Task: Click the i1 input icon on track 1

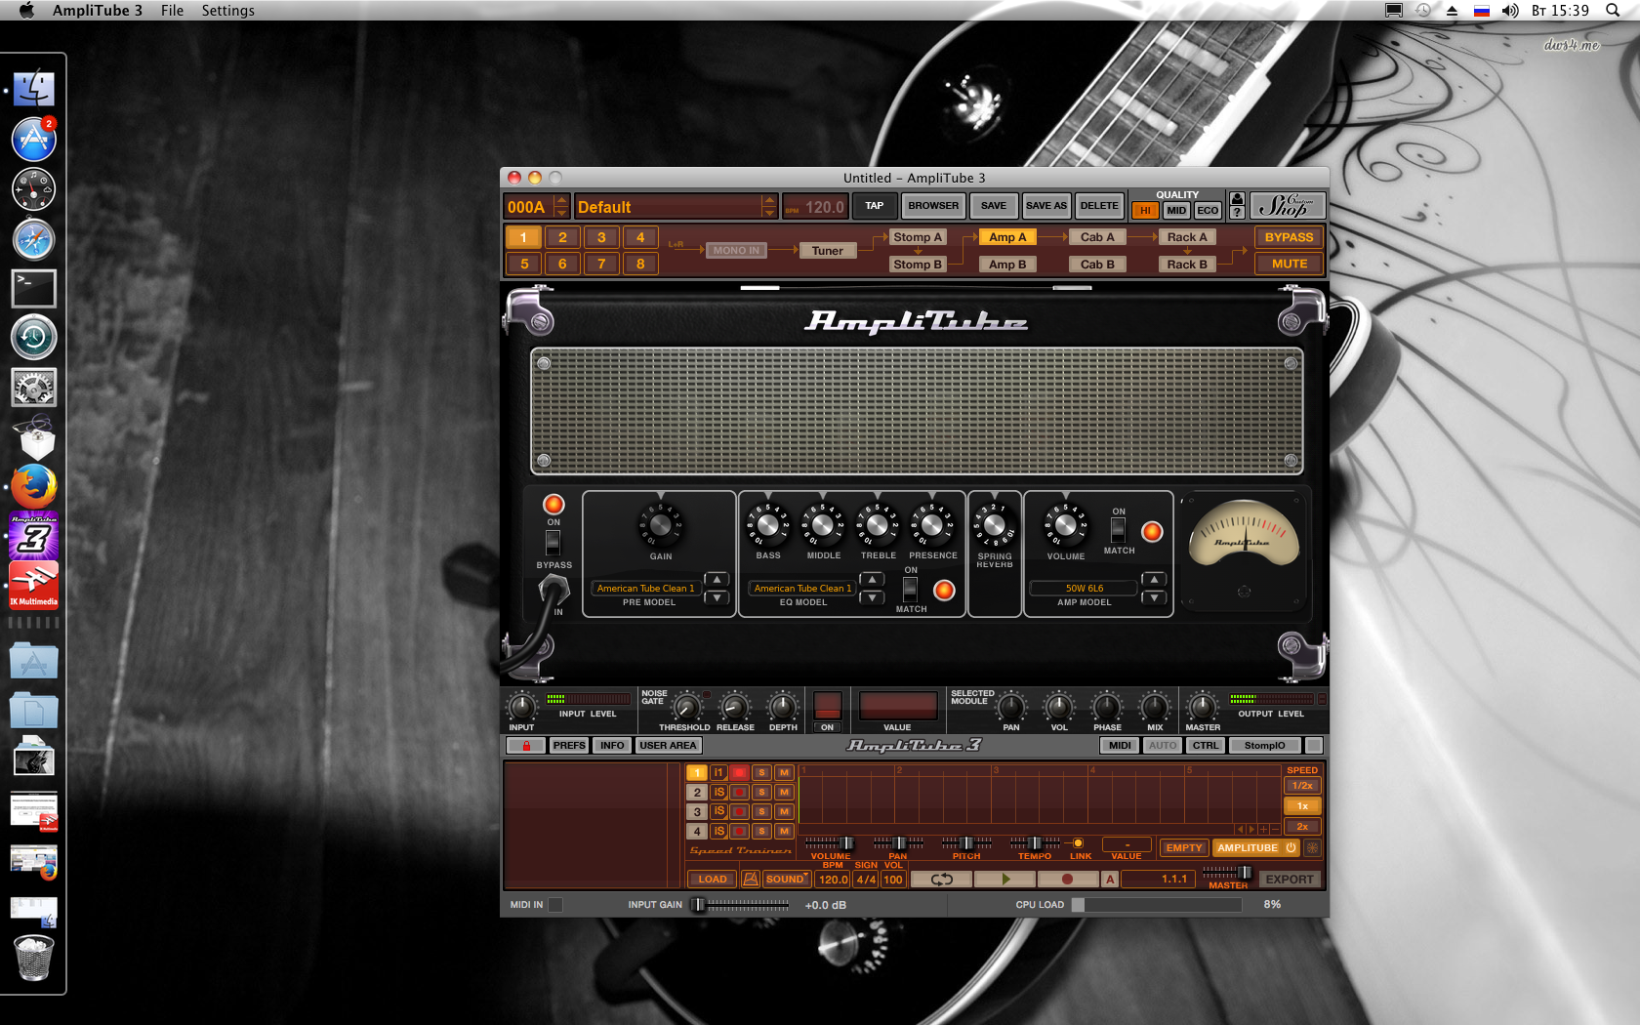Action: coord(718,772)
